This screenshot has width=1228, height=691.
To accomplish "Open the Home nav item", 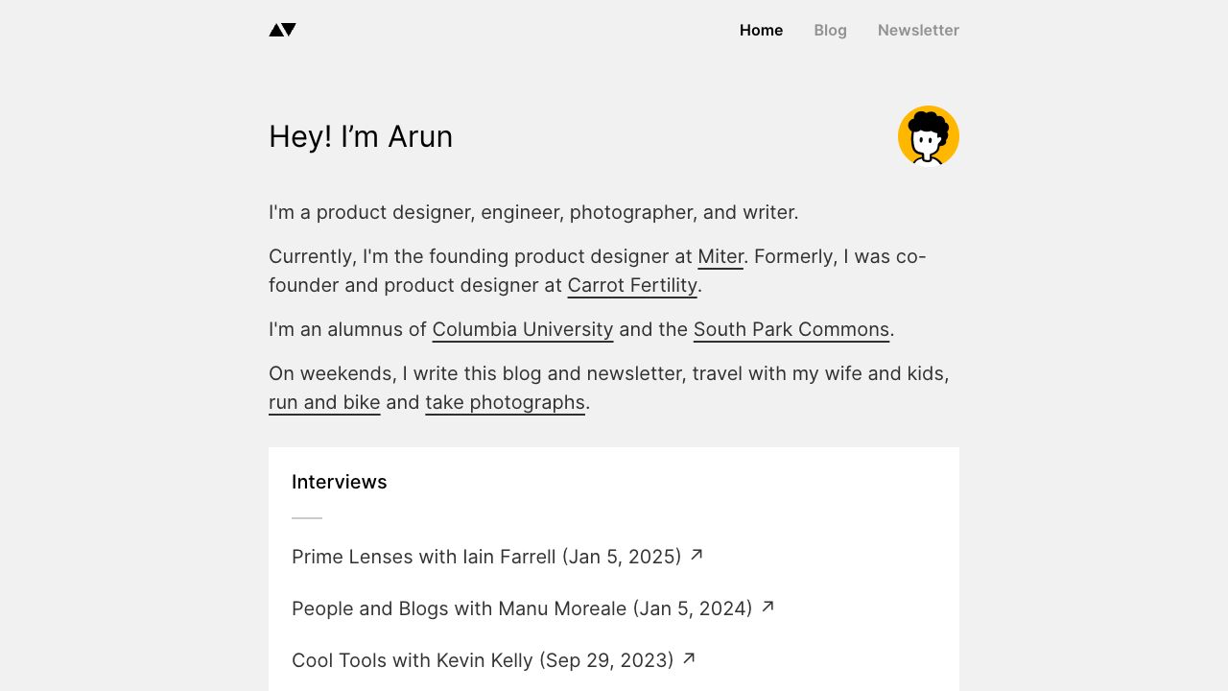I will tap(761, 30).
